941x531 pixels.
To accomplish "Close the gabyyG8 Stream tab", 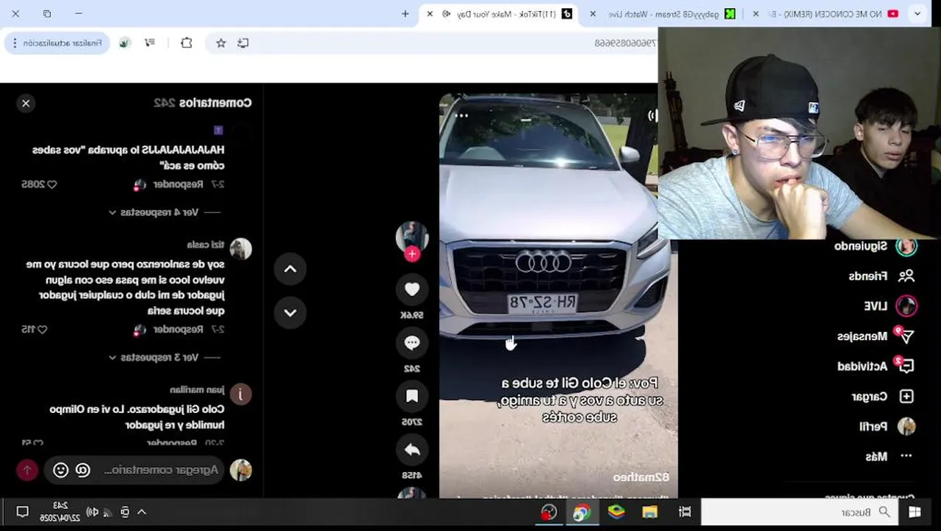I will pos(593,14).
